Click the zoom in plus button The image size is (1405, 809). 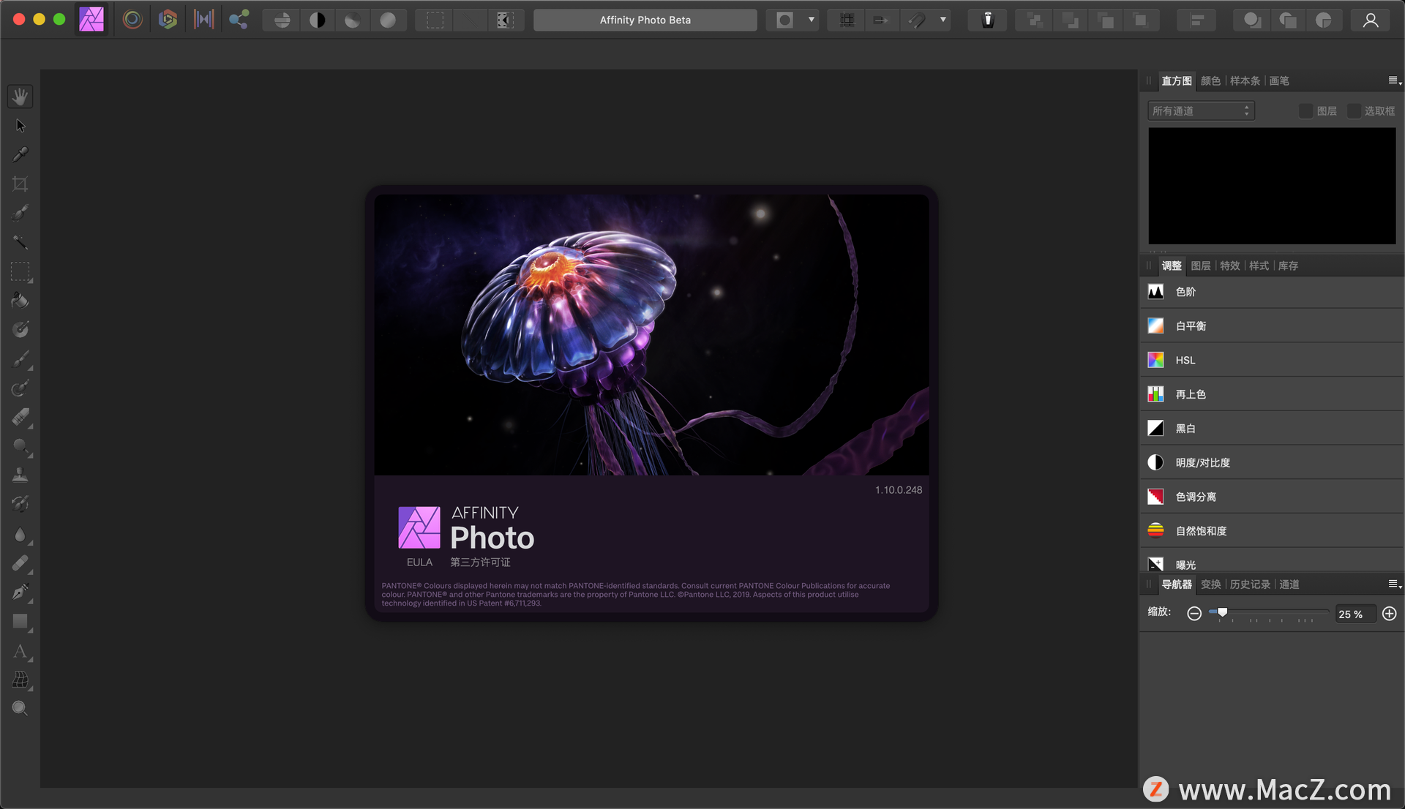1390,614
